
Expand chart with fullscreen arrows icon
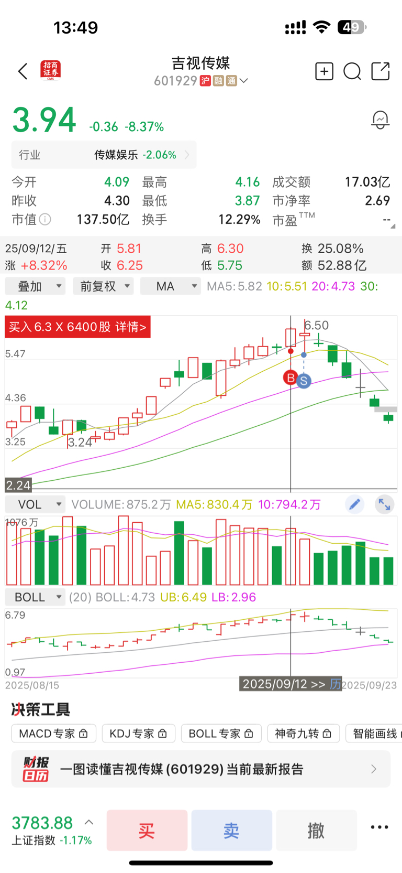pos(385,504)
